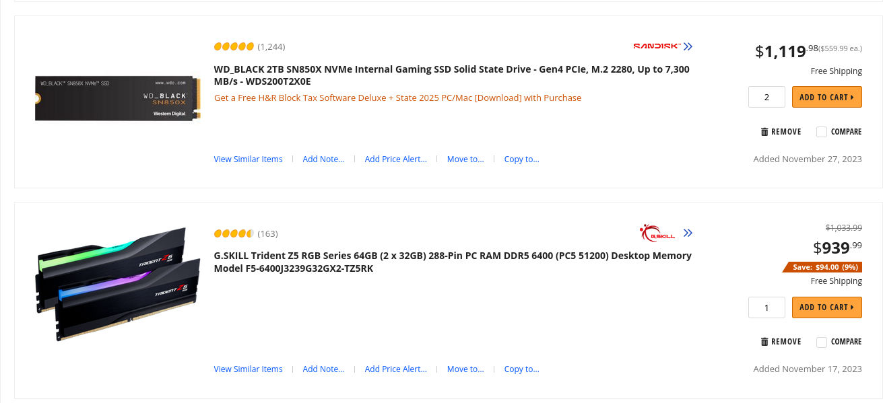The image size is (883, 403).
Task: Click Copy to... for the G.SKILL memory
Action: click(x=521, y=369)
